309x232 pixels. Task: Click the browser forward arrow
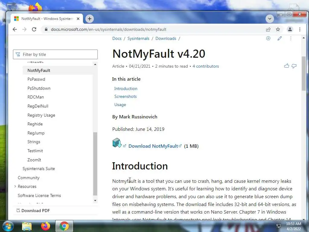24,29
